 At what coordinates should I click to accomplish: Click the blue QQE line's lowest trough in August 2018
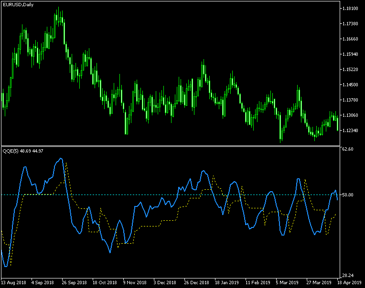(x=6, y=266)
